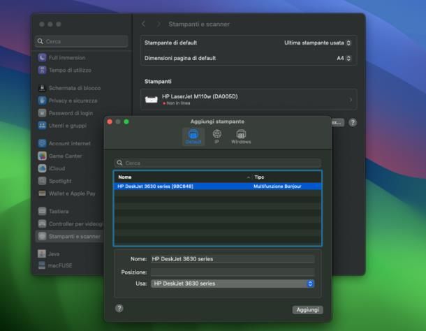Switch to the Windows tab
426x331 pixels.
coord(241,137)
